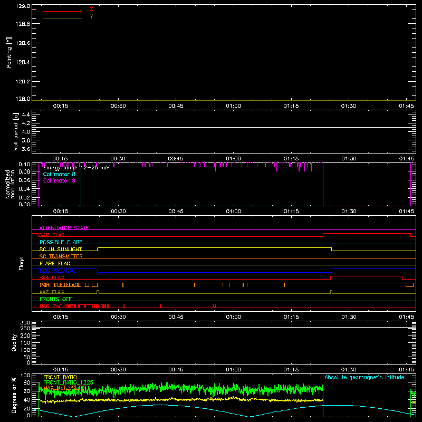
Task: Click the 50 Quality tick label
Action: coord(27,357)
